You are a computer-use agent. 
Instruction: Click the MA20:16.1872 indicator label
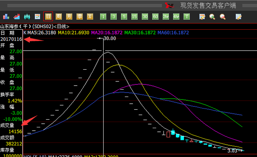tap(107, 32)
